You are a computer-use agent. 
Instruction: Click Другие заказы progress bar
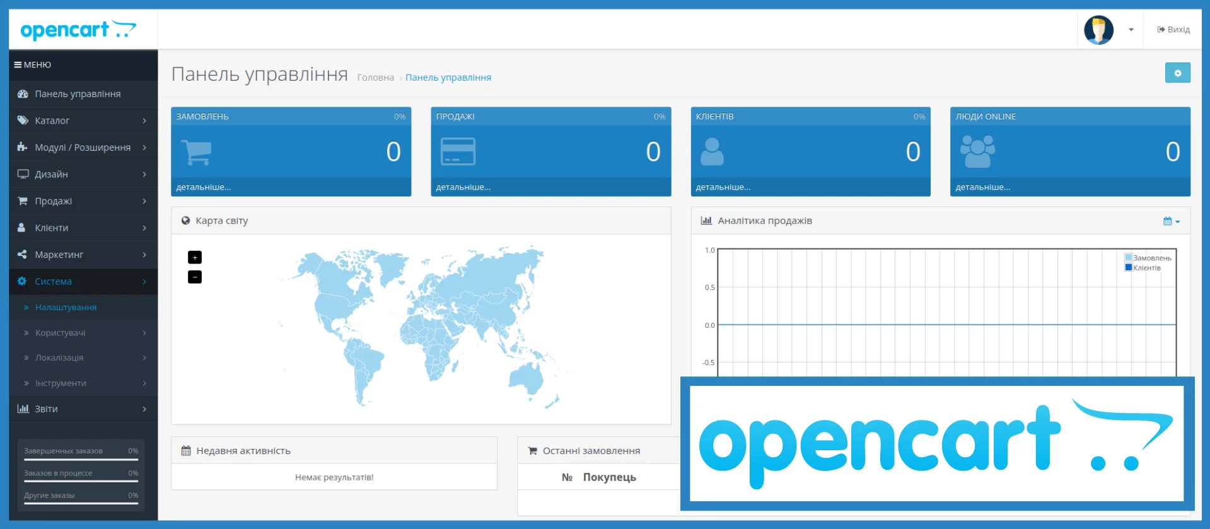[x=81, y=503]
